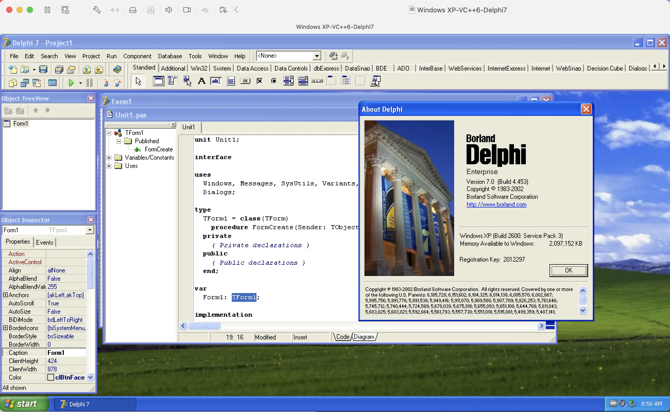Open the dropdown arrow beside Open icon
The width and height of the screenshot is (670, 412).
coord(34,70)
